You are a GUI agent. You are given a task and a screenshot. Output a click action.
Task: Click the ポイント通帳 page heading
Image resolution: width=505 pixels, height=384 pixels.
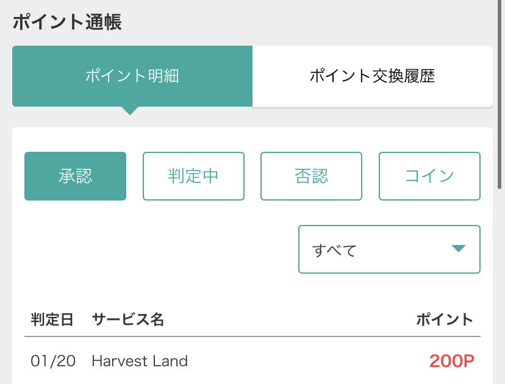pyautogui.click(x=67, y=22)
